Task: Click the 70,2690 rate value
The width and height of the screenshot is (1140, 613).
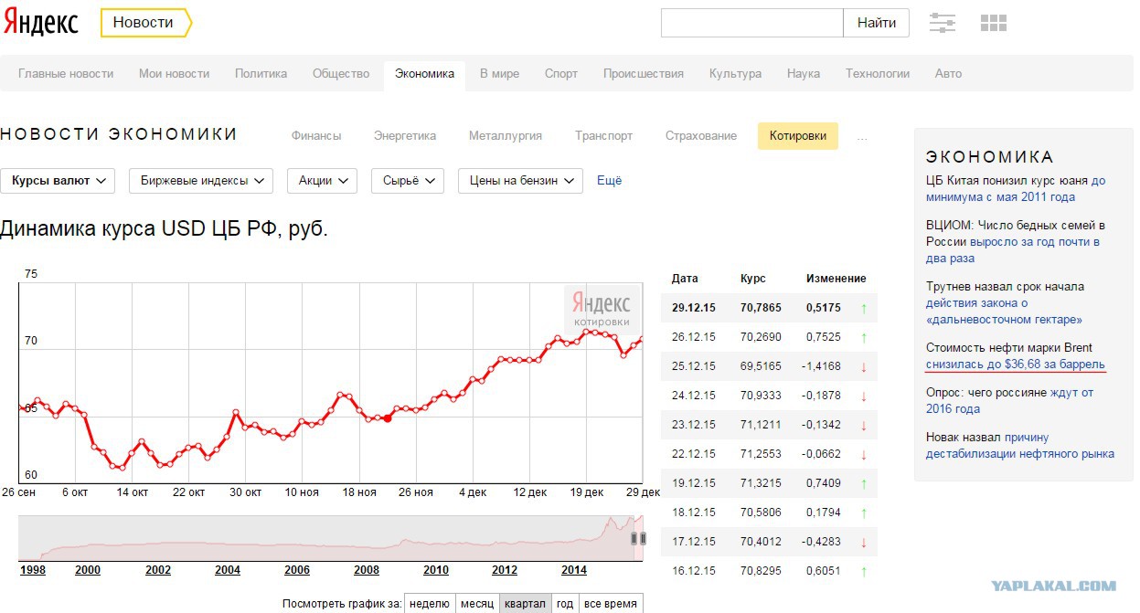Action: tap(761, 337)
